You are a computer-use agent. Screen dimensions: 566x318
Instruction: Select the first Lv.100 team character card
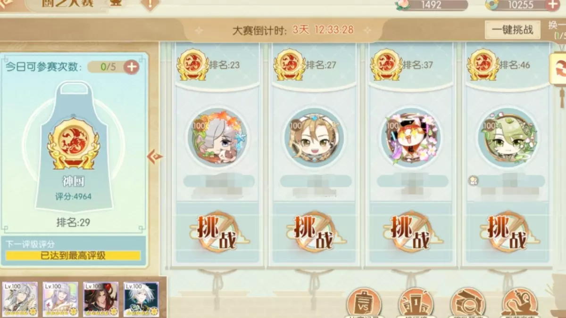[x=20, y=299]
